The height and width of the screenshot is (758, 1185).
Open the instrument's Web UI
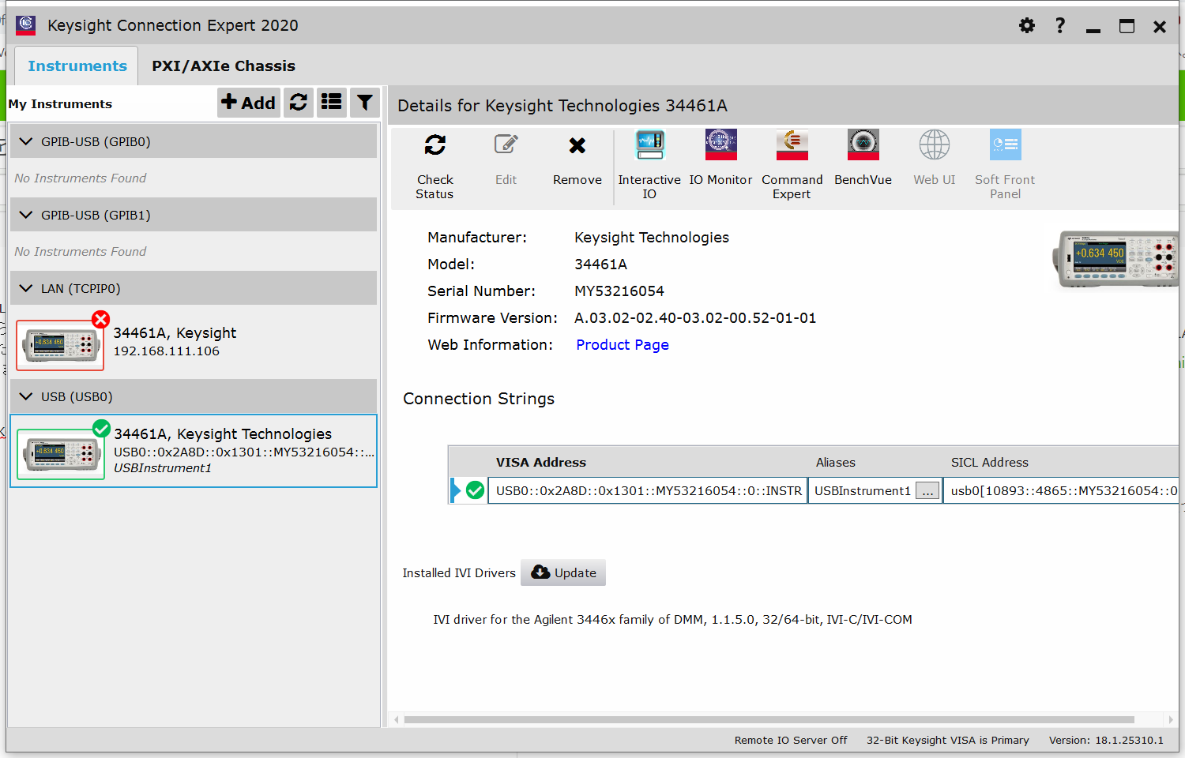tap(934, 154)
